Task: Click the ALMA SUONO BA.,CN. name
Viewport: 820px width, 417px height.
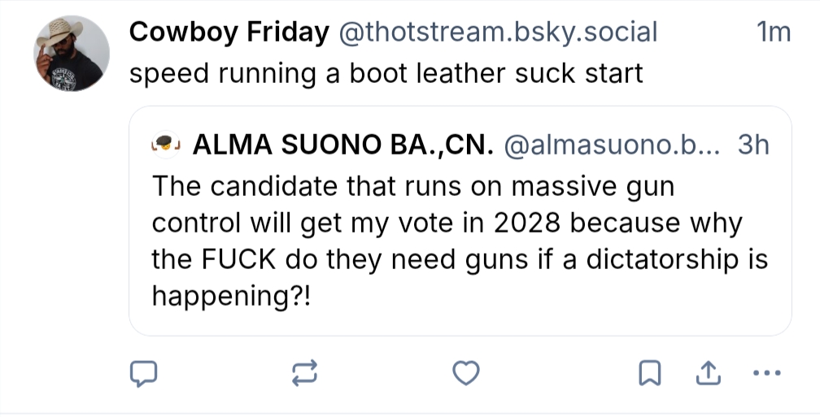Action: pos(343,146)
